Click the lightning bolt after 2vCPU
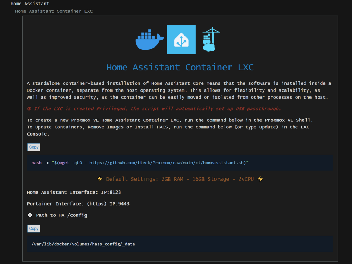Image resolution: width=352 pixels, height=264 pixels. point(260,179)
